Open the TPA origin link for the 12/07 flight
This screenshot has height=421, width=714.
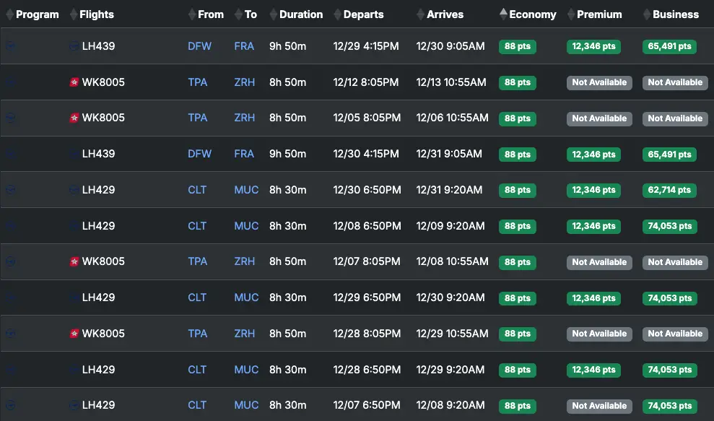[x=198, y=261]
